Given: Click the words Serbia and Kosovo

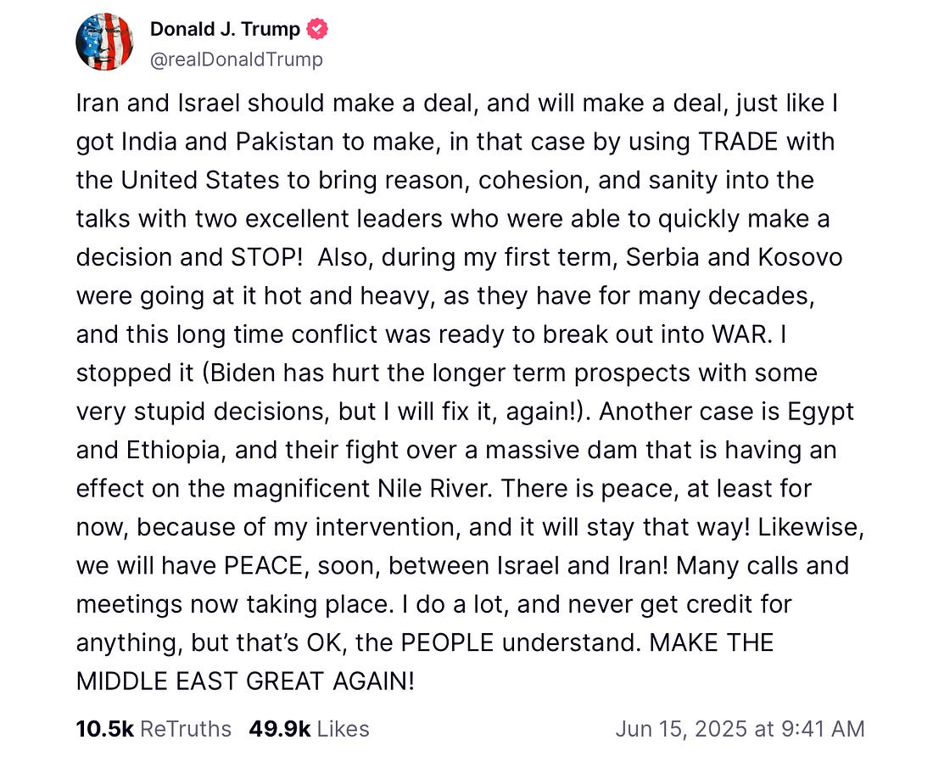Looking at the screenshot, I should pyautogui.click(x=735, y=257).
